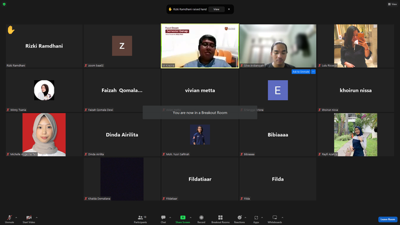Click the green Share Screen icon
Screen dimensions: 400x225
click(x=182, y=217)
